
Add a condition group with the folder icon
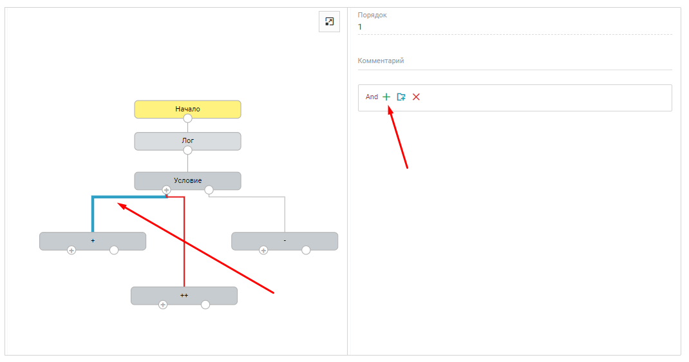click(x=401, y=97)
